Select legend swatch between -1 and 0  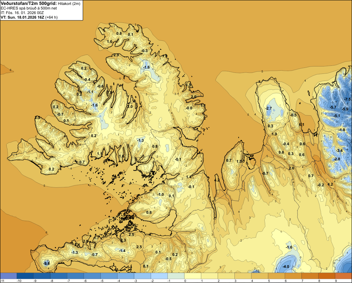tap(176, 276)
